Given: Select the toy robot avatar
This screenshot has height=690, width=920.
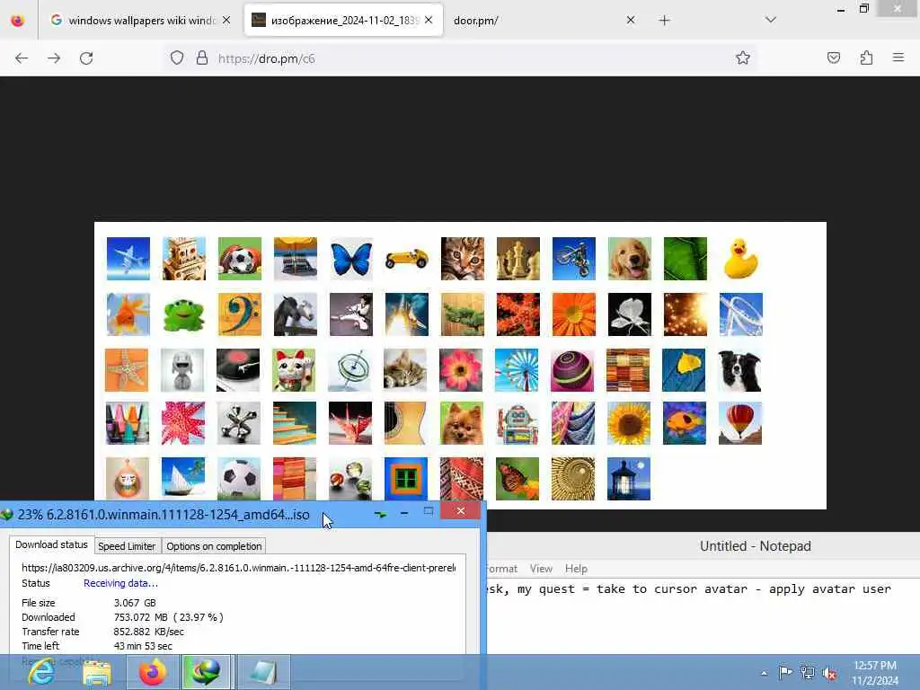Looking at the screenshot, I should pos(517,423).
